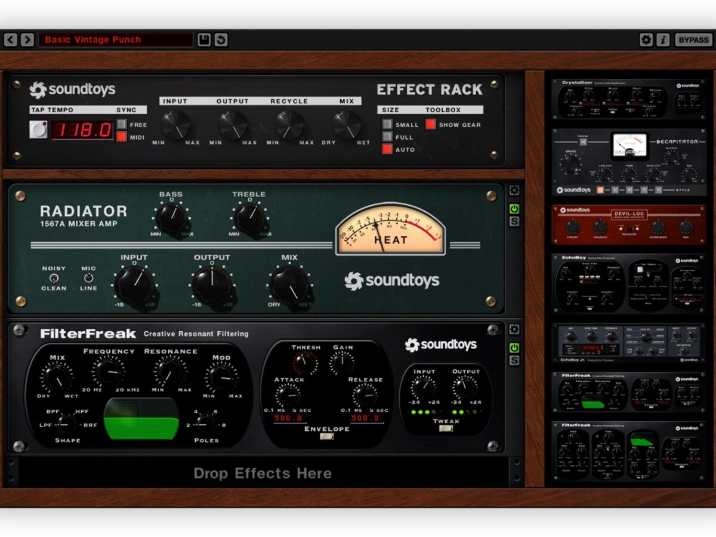This screenshot has width=716, height=537.
Task: Expand the FilterFreak Tweak panel
Action: [446, 428]
